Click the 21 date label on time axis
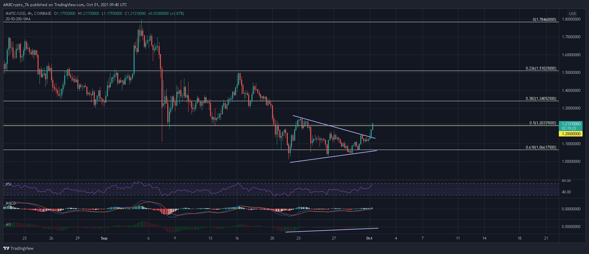Image resolution: width=589 pixels, height=254 pixels. coord(546,238)
